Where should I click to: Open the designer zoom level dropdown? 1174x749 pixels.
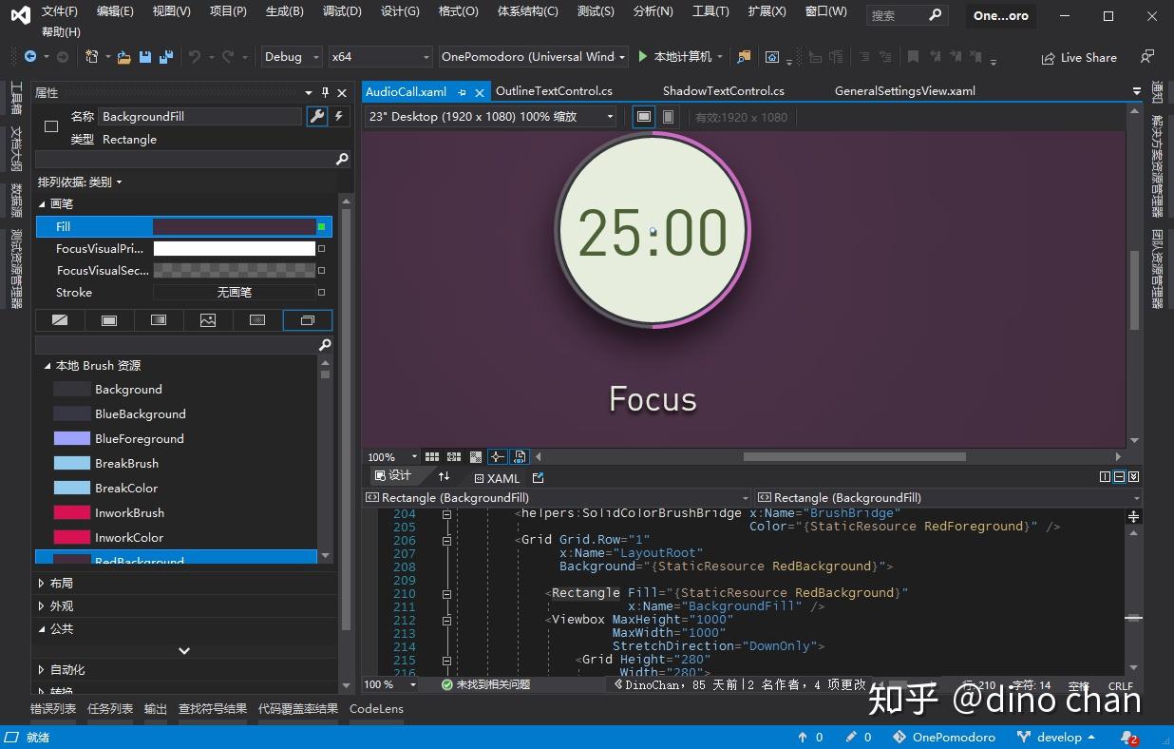coord(391,456)
